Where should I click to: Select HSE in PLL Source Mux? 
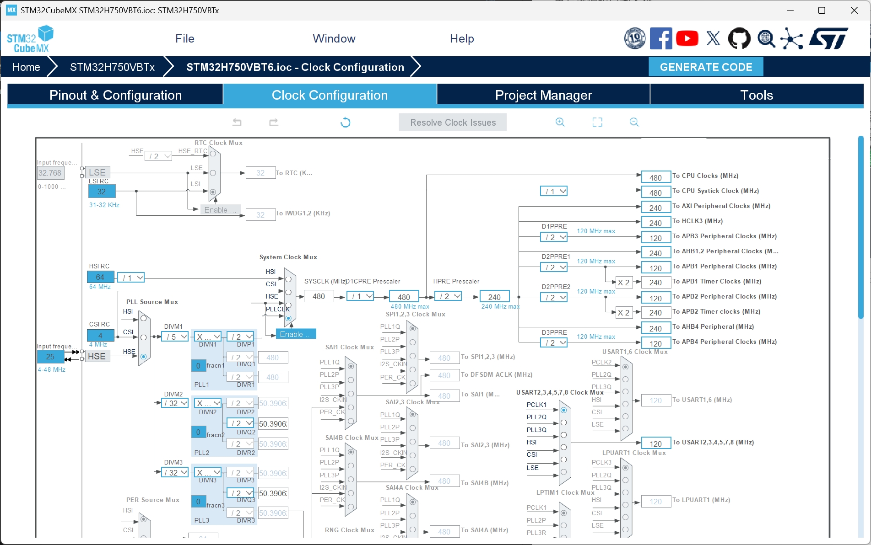click(144, 356)
